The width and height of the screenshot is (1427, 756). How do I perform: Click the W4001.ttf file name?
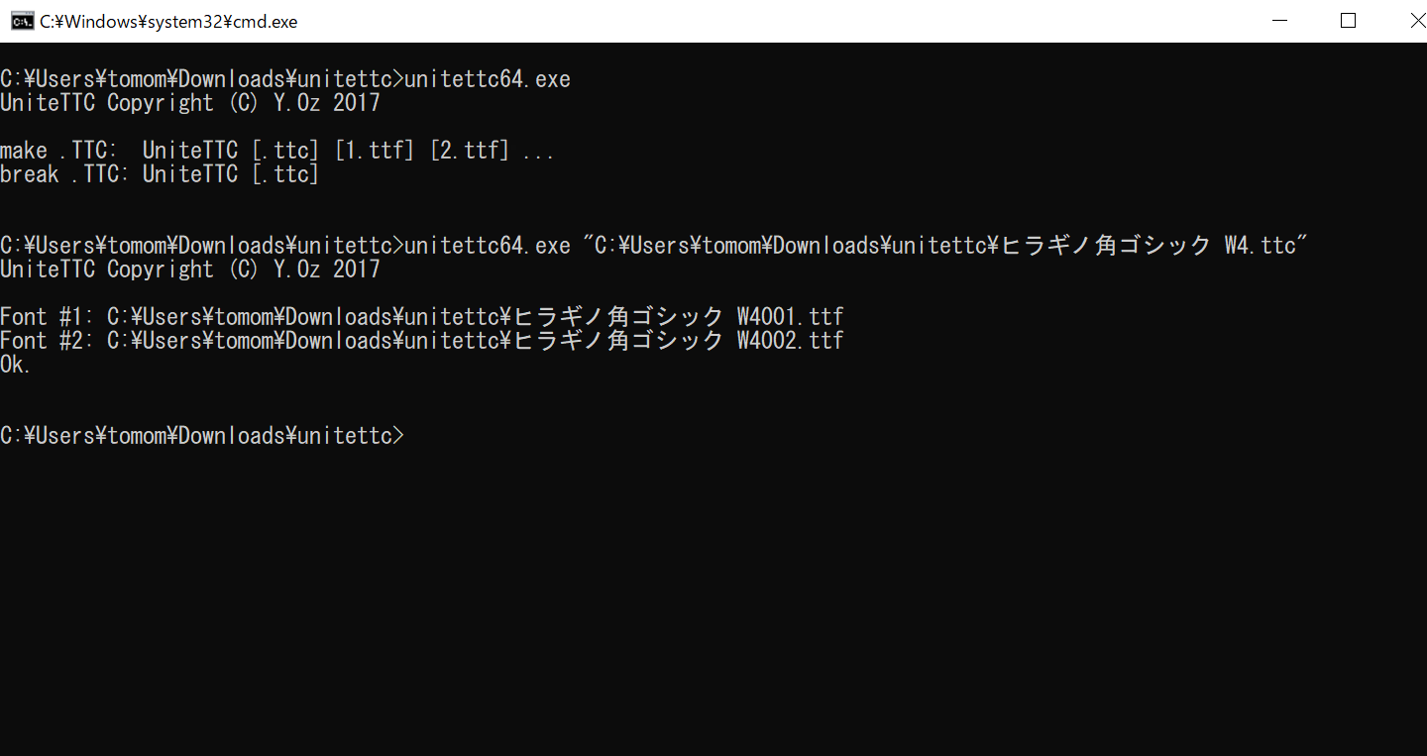pos(791,317)
